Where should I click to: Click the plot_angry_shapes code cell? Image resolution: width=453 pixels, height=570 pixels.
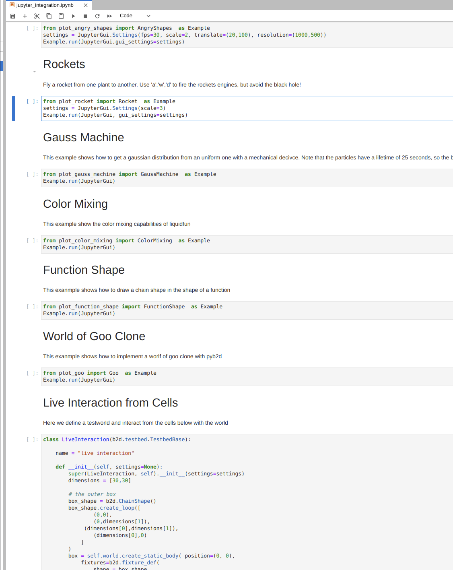click(x=247, y=35)
